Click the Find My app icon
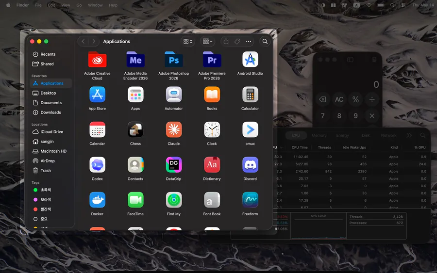The image size is (437, 273). (x=174, y=200)
